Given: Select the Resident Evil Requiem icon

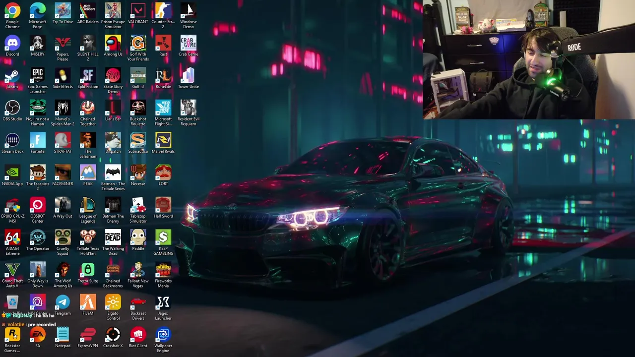Looking at the screenshot, I should click(x=189, y=108).
